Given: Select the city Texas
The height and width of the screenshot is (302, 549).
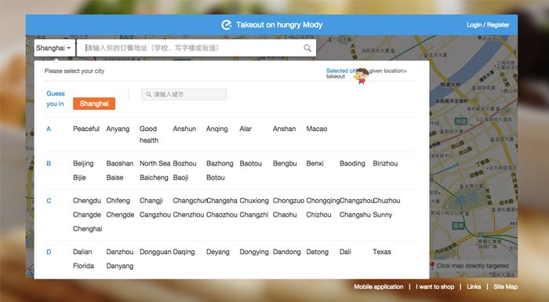Looking at the screenshot, I should (x=382, y=252).
